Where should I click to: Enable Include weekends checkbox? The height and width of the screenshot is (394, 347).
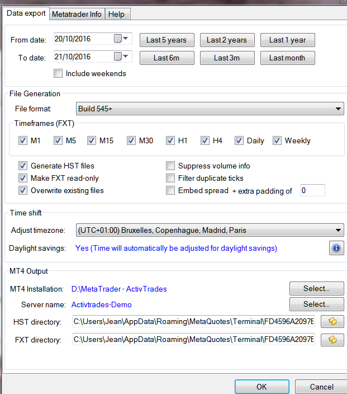point(58,73)
